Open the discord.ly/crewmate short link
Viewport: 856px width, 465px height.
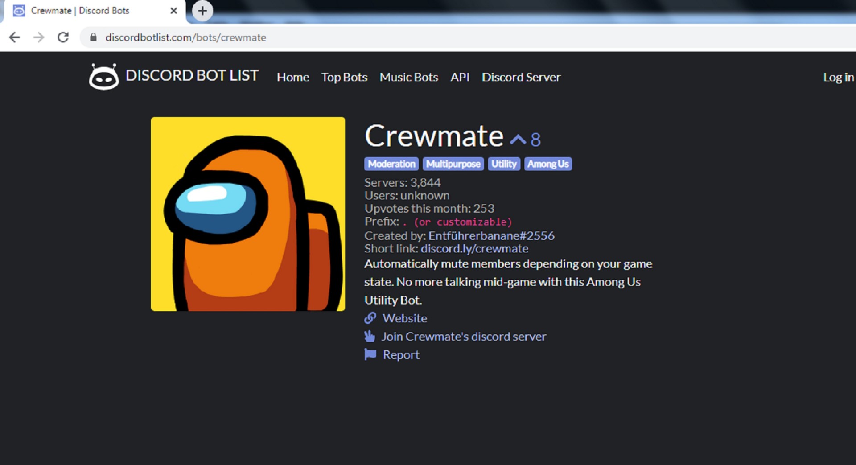[474, 248]
